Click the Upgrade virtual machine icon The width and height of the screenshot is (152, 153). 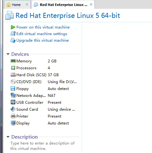coord(13,40)
